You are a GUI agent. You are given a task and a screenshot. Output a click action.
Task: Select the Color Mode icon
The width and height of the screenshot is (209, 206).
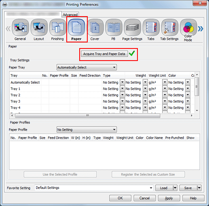[x=188, y=27]
